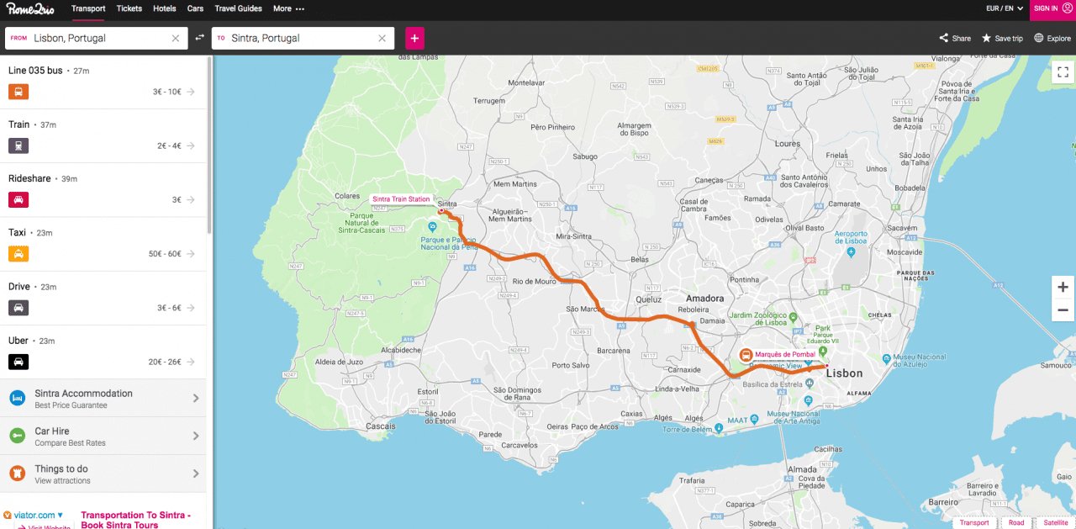Open the EUR / EN currency dropdown

(1004, 8)
